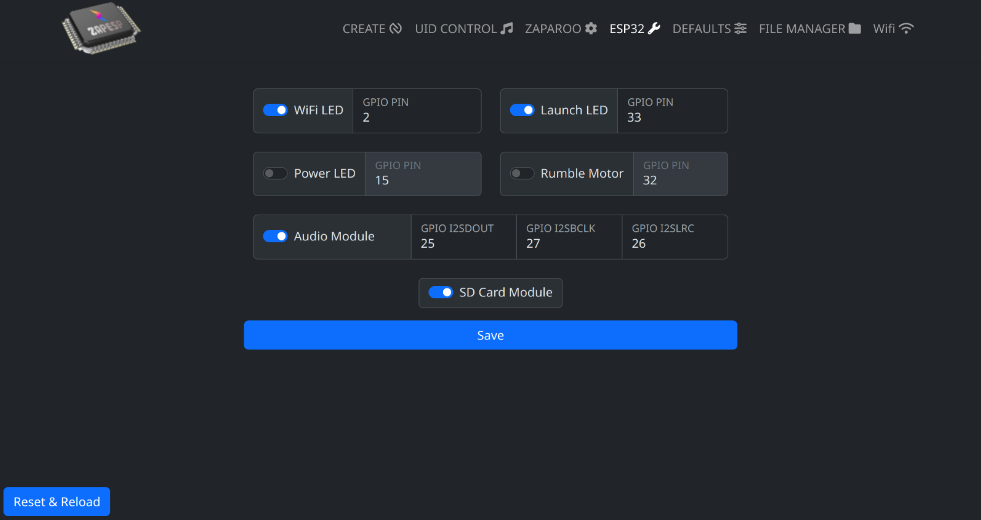Screen dimensions: 981x520
Task: Enable the Power LED toggle
Action: pyautogui.click(x=275, y=173)
